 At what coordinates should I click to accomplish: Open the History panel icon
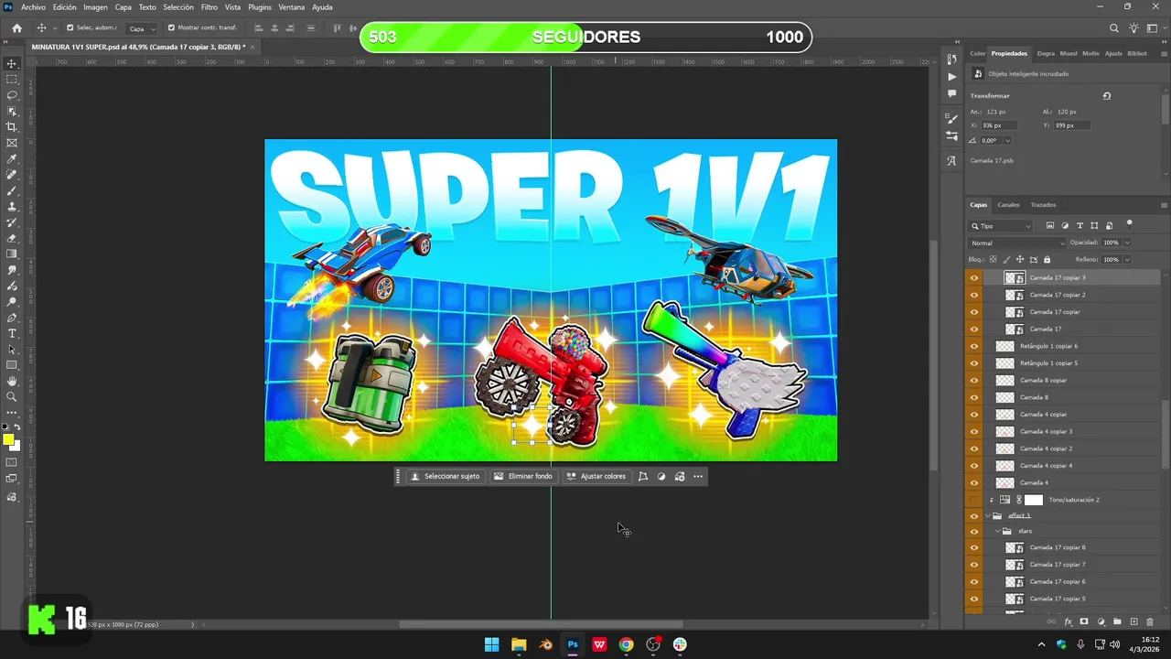[951, 60]
